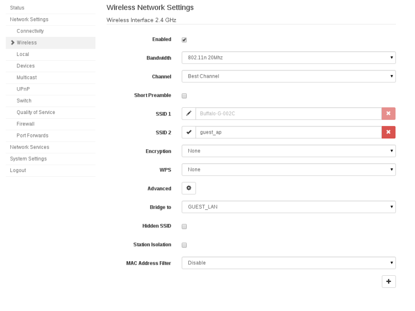Change the Bridge to GUEST_LAN dropdown
The image size is (415, 311).
pos(288,207)
